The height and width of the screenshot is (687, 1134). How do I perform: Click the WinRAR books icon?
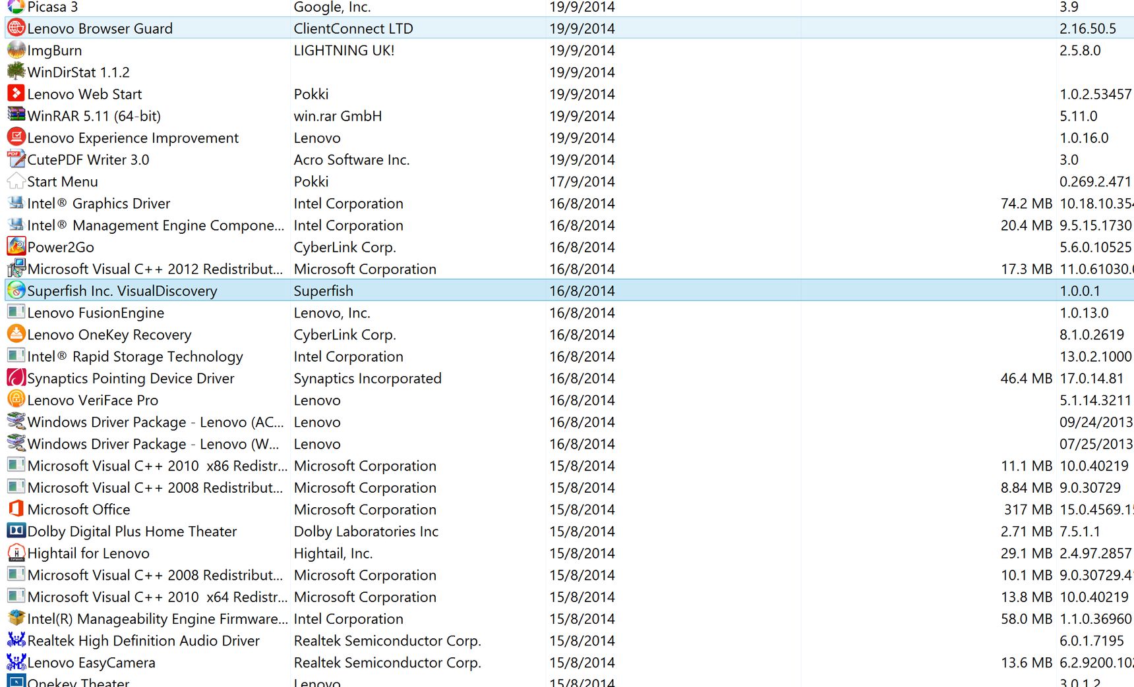click(x=16, y=115)
